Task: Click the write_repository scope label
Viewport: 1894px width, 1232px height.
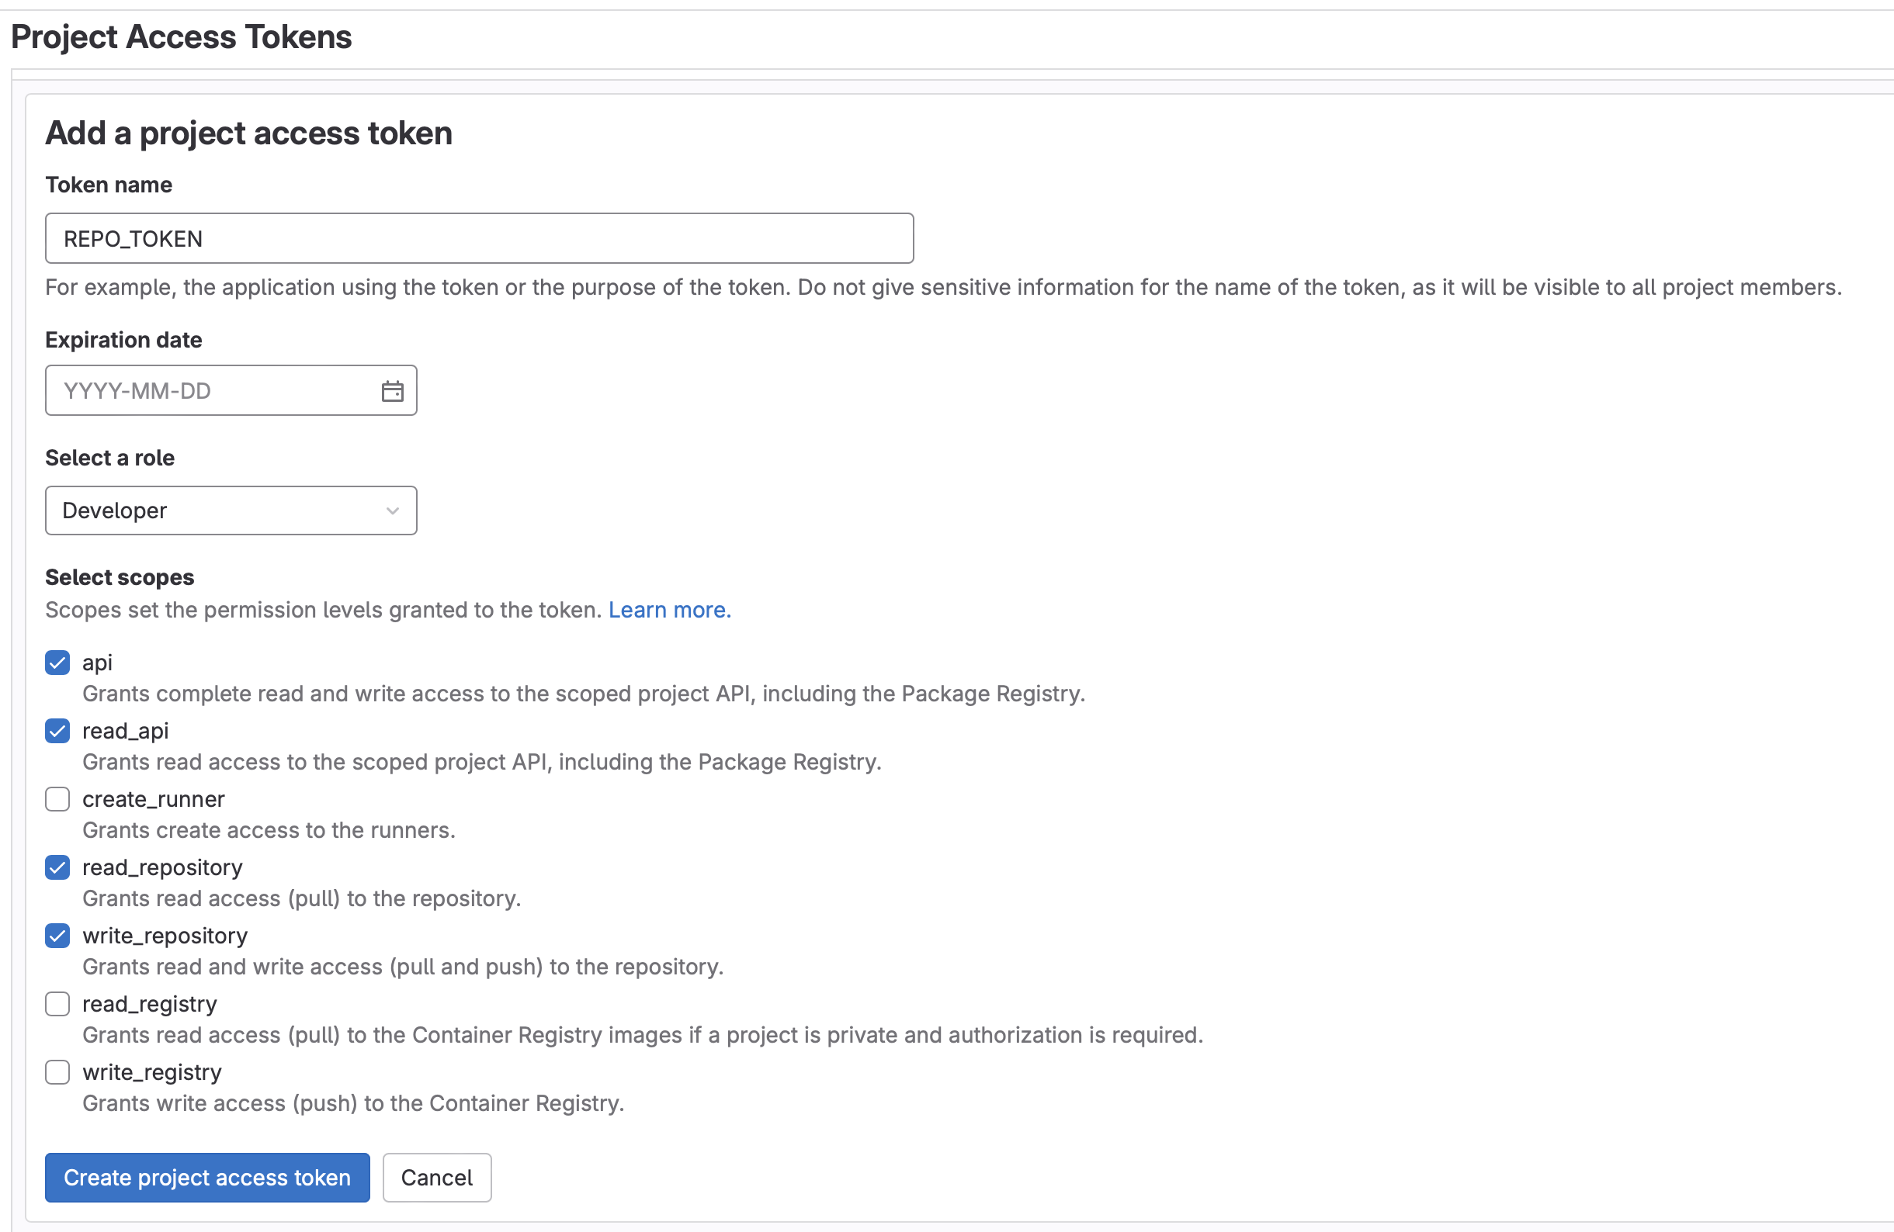Action: tap(165, 936)
